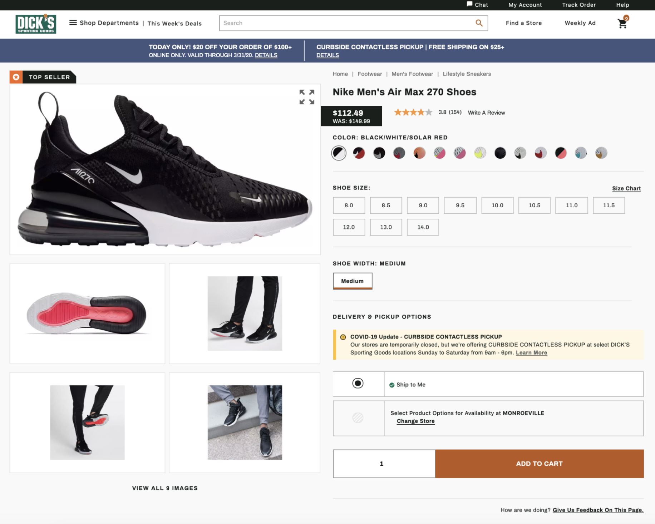This screenshot has height=524, width=655.
Task: Select the Medium shoe width
Action: [352, 281]
